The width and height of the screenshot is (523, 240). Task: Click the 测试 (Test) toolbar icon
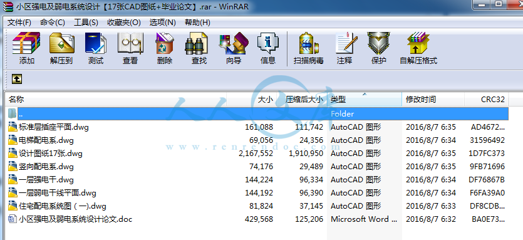click(x=96, y=43)
